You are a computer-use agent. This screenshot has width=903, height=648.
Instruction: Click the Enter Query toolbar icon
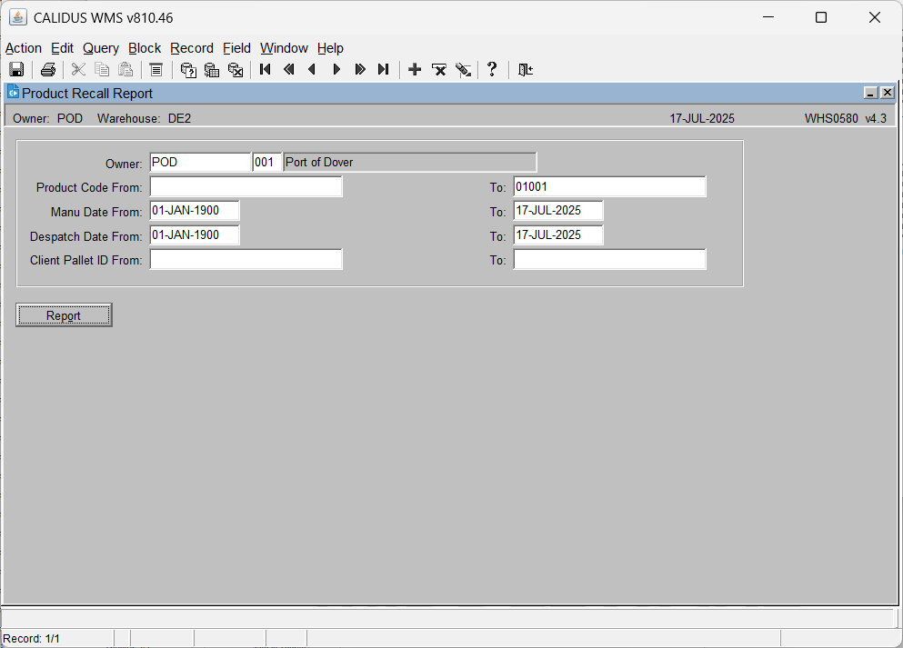188,70
